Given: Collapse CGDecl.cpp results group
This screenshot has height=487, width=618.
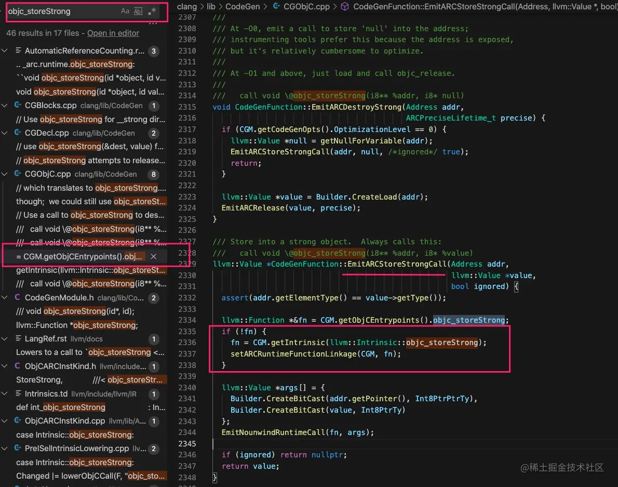Looking at the screenshot, I should tap(5, 133).
